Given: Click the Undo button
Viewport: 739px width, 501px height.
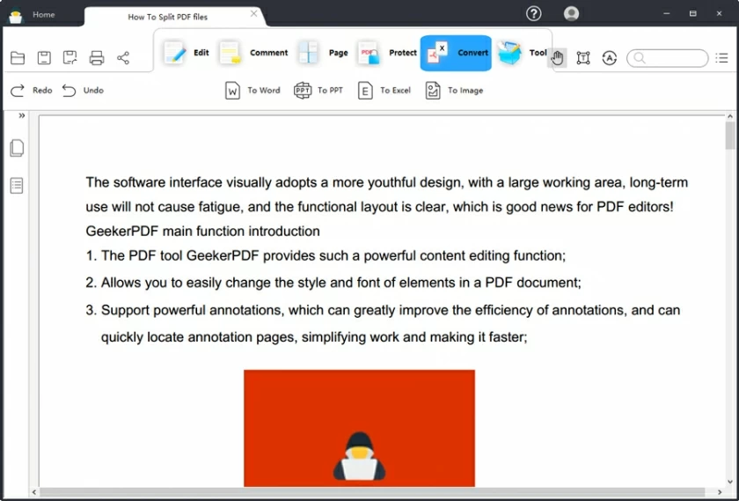Looking at the screenshot, I should [x=83, y=90].
